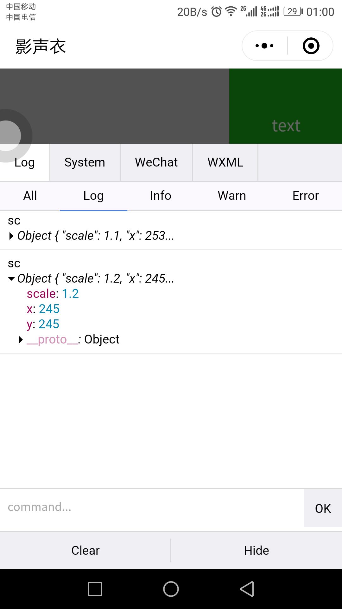Tap the Android home circle button

(171, 589)
